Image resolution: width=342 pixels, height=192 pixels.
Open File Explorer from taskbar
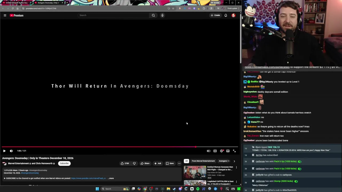[168, 189]
